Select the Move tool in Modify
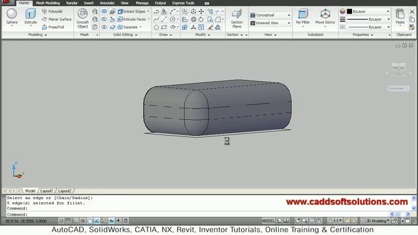 pyautogui.click(x=201, y=12)
